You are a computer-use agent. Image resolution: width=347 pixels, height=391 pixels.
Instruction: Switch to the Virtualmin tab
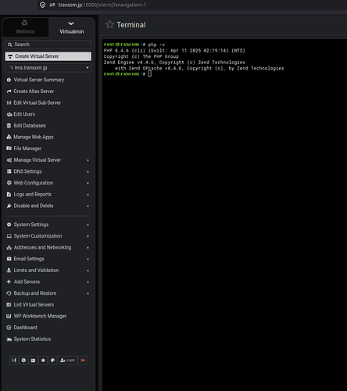coord(72,27)
